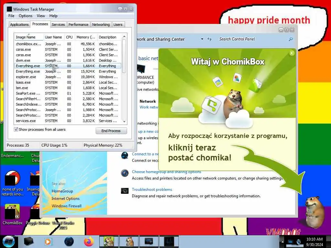Open Internet Options in See also
Screen dimensions: 331x248
[x=65, y=199]
